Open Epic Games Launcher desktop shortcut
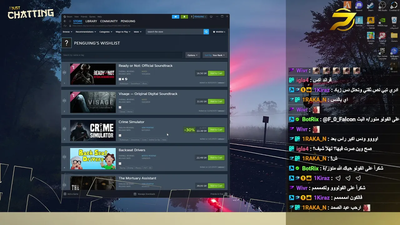The width and height of the screenshot is (400, 225). [382, 53]
